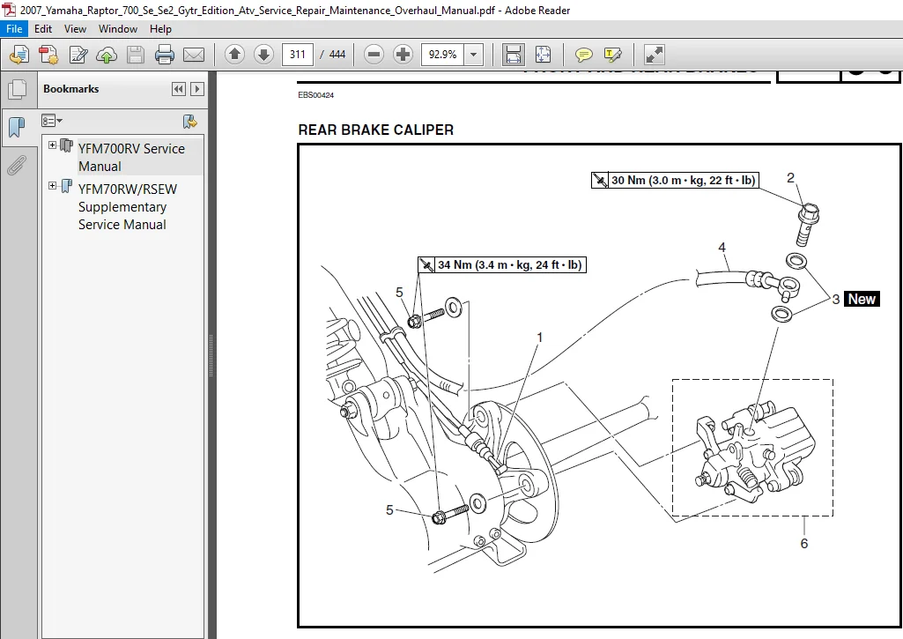
Task: Click the cloud upload save icon
Action: click(x=107, y=55)
